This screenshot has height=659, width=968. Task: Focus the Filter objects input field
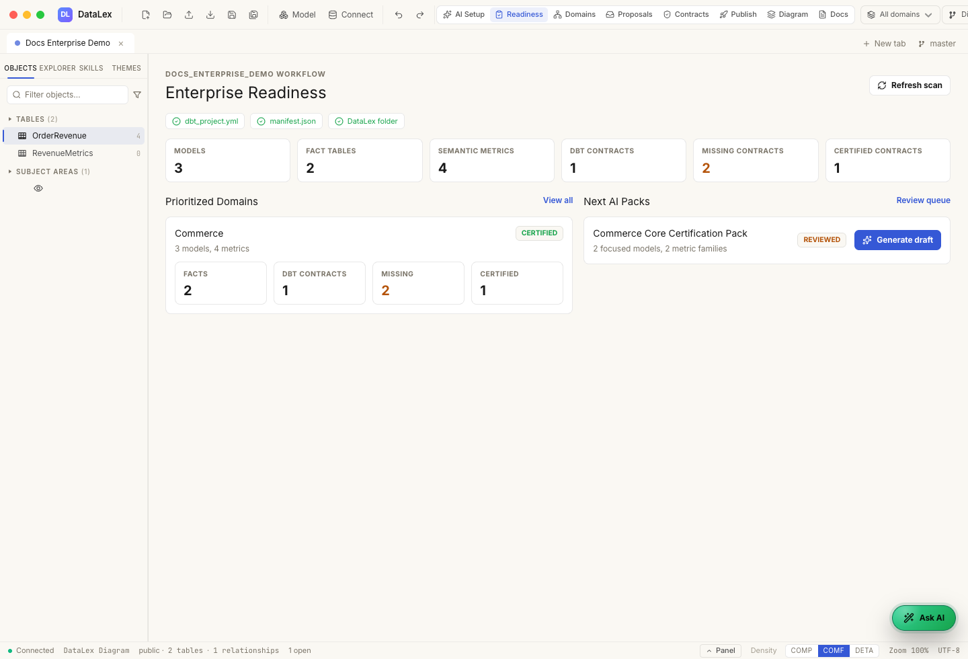(x=67, y=95)
